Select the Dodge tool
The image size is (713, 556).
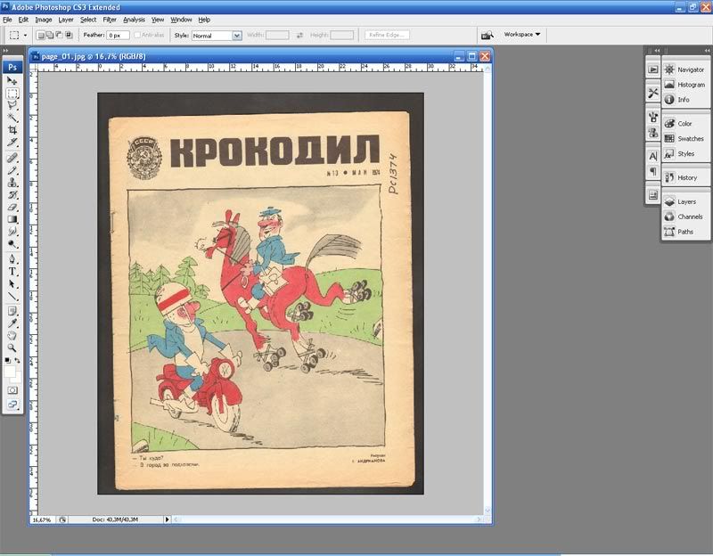[x=12, y=243]
